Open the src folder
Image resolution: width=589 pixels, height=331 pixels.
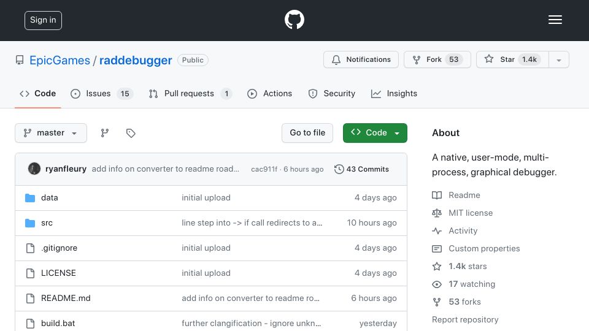pos(47,223)
